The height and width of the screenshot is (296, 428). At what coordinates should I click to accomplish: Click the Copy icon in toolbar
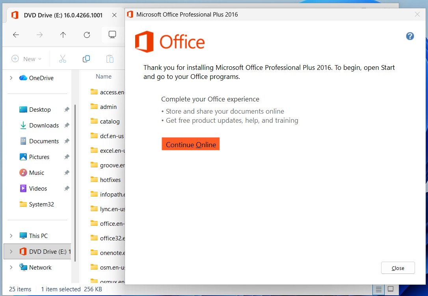point(86,59)
